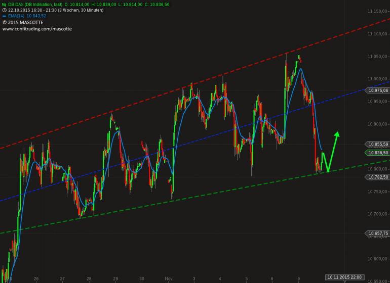
Task: Click the 10.975,06 price level tag
Action: (x=377, y=90)
